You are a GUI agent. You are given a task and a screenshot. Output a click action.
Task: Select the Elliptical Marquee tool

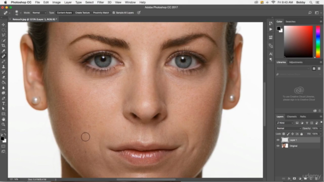(4, 30)
